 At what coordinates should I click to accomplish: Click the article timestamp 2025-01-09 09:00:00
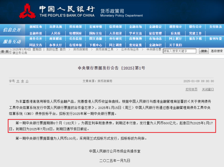coord(199,81)
